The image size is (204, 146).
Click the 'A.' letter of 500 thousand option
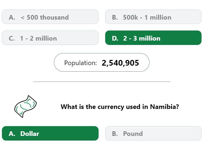[12, 17]
